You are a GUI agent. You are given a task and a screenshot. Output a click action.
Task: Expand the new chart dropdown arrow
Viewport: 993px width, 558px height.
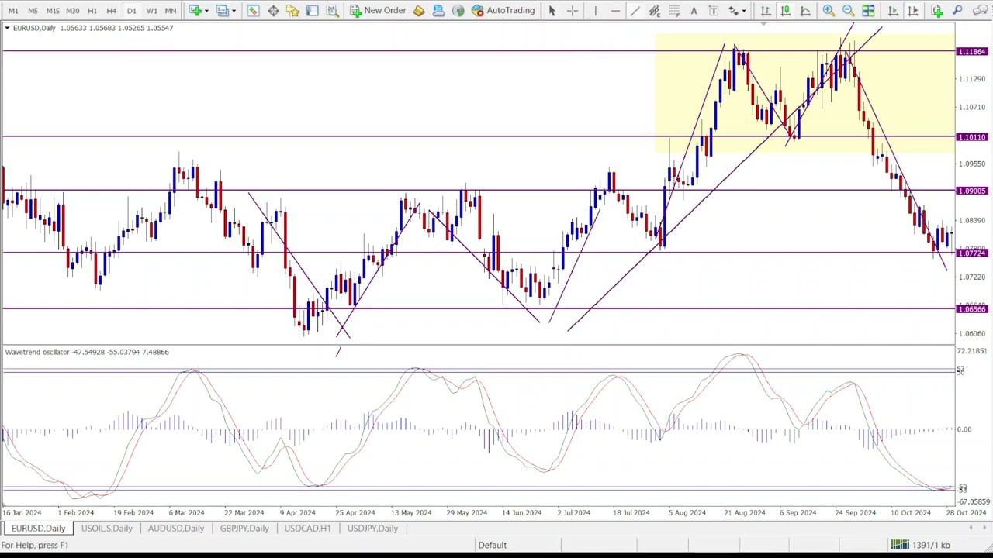pyautogui.click(x=206, y=10)
